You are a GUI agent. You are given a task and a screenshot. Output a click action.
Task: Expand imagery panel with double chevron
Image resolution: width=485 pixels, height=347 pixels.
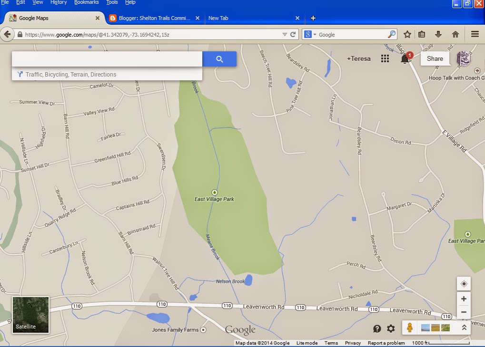(x=464, y=328)
